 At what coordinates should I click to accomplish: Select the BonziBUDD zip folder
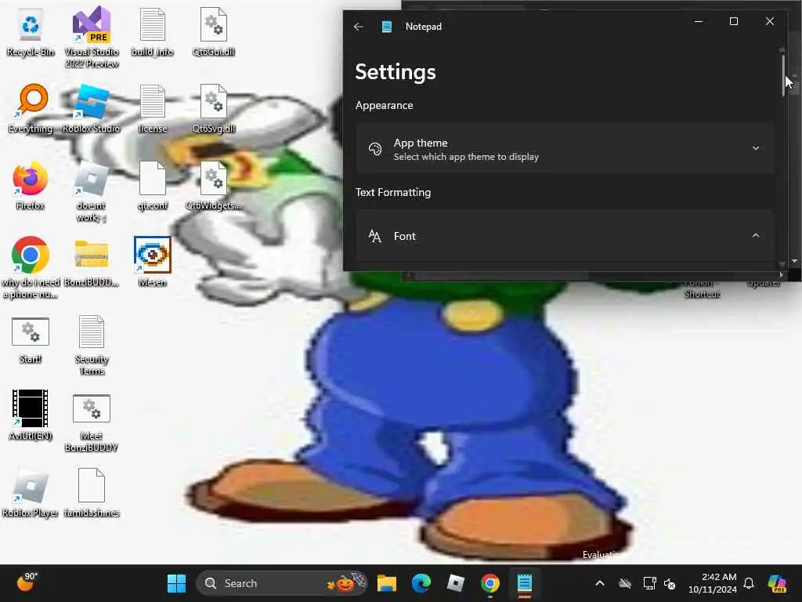pyautogui.click(x=91, y=263)
